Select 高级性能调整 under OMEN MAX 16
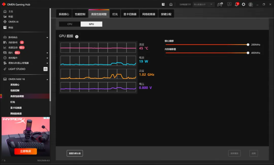The image size is (274, 165). [x=17, y=96]
